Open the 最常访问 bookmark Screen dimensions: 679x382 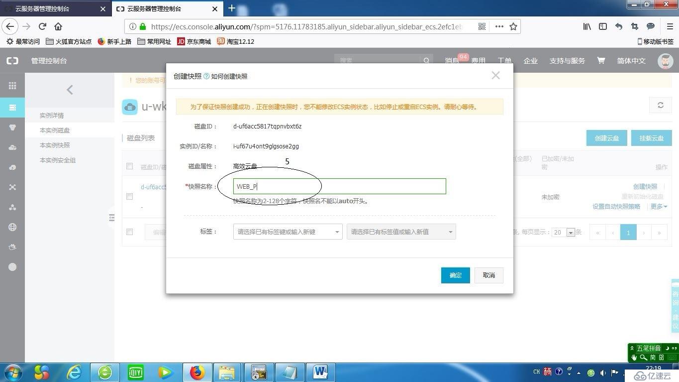click(x=23, y=41)
